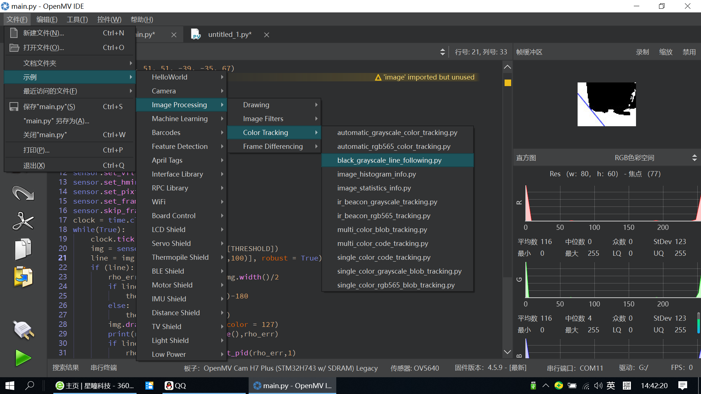
Task: Click the untitled_1.py tab file icon
Action: coord(196,34)
